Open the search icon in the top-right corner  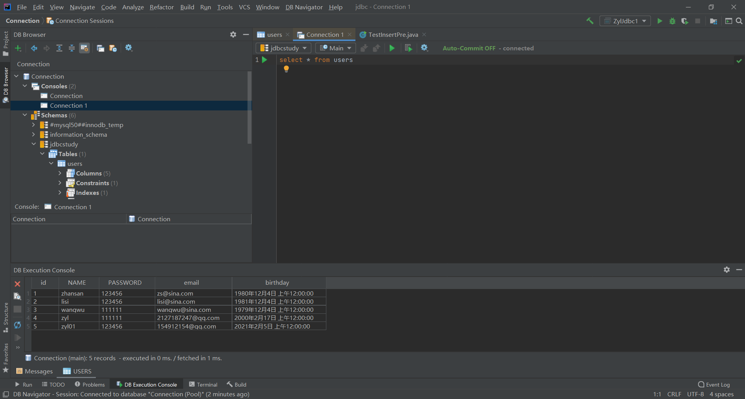click(739, 21)
